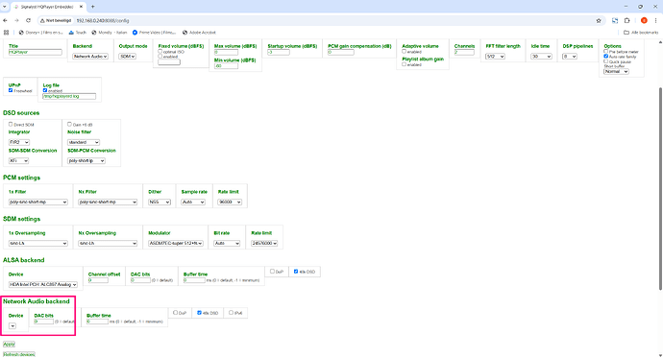This screenshot has height=357, width=663.
Task: Open the browser extensions puzzle icon
Action: pos(627,20)
